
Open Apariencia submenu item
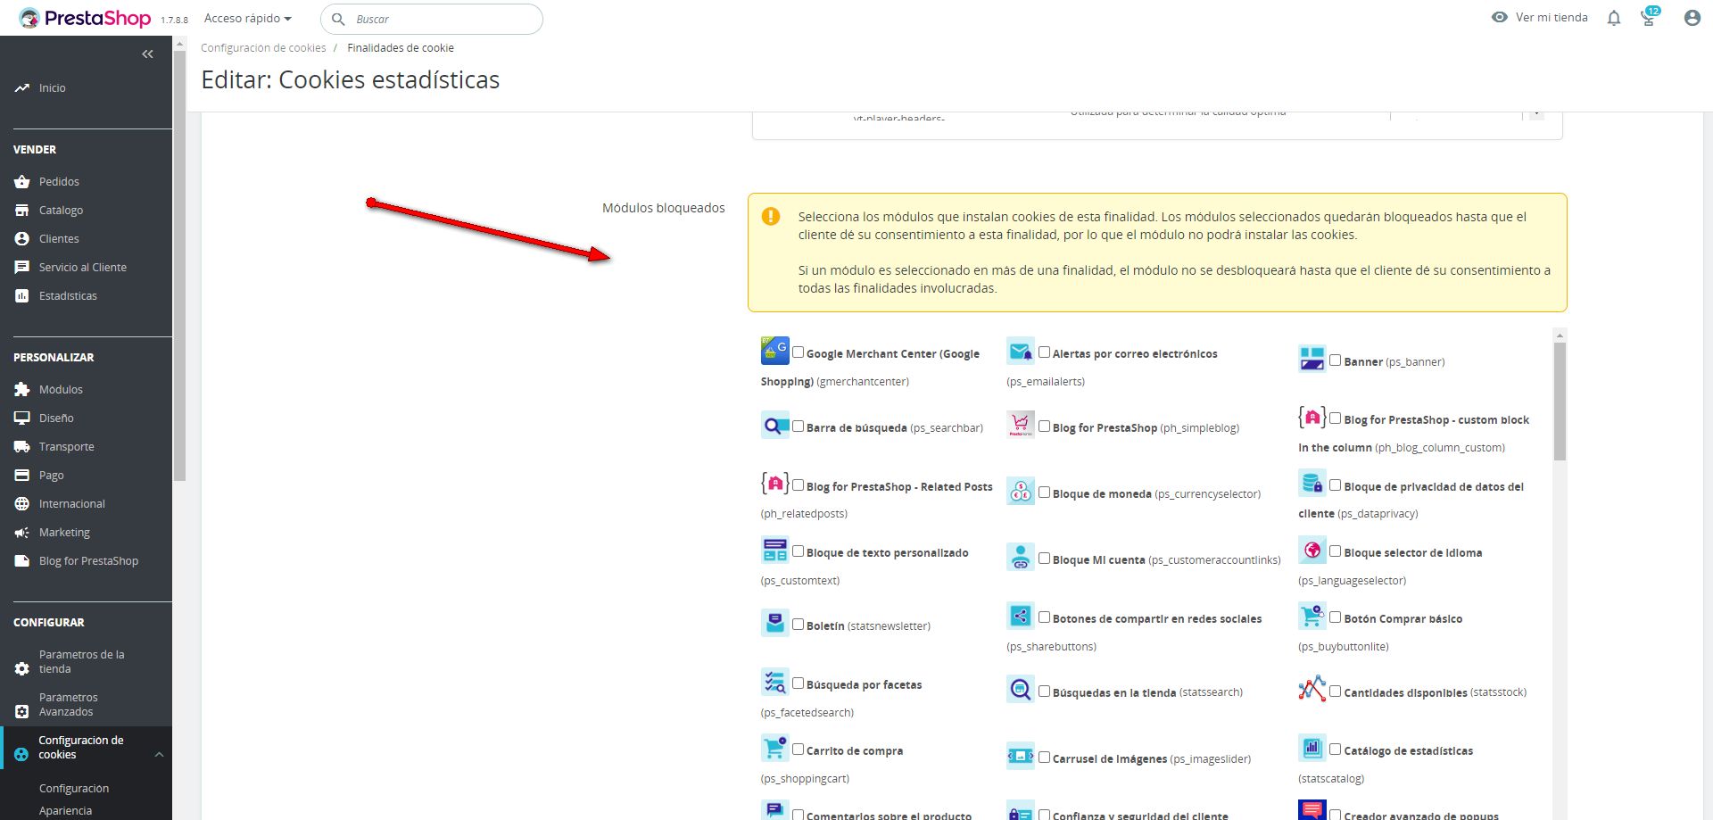[x=65, y=810]
